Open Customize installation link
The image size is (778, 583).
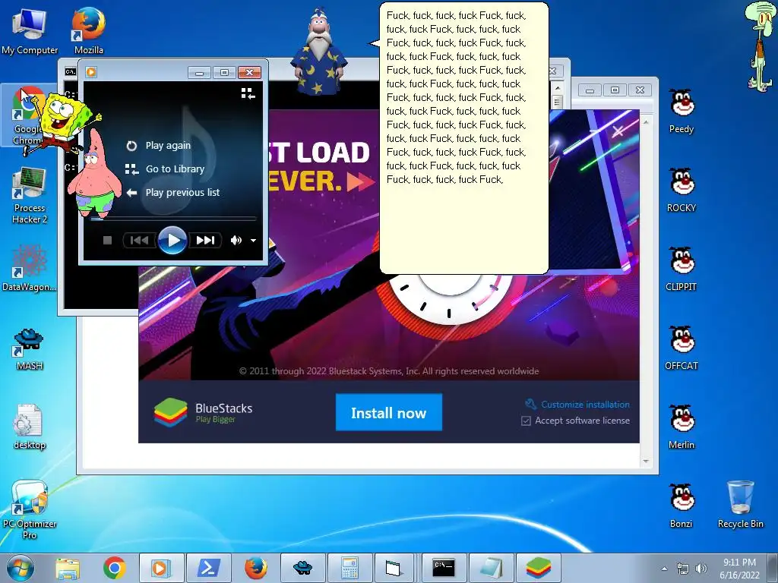tap(585, 405)
